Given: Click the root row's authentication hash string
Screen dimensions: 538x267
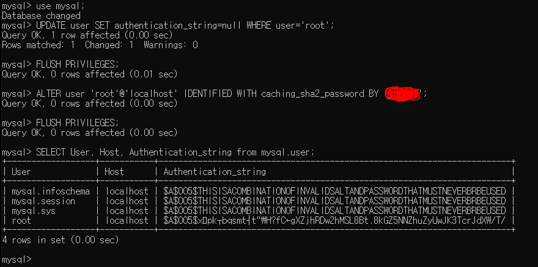Looking at the screenshot, I should (334, 221).
